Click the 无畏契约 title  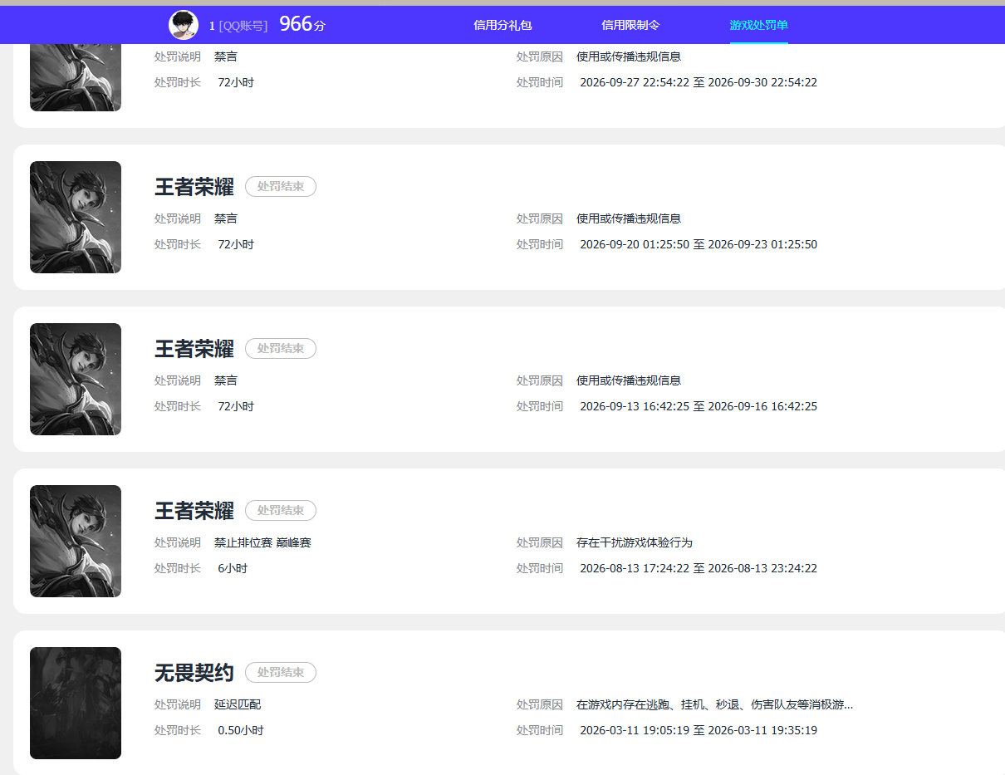click(194, 673)
